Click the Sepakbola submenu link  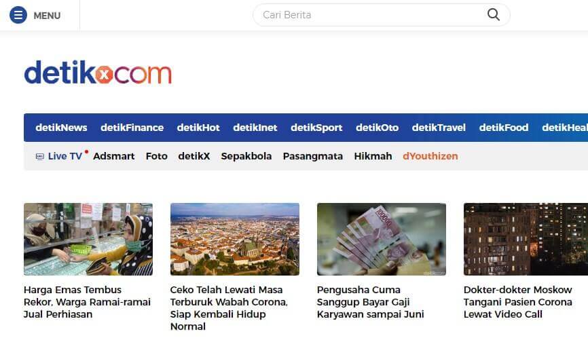pos(246,156)
